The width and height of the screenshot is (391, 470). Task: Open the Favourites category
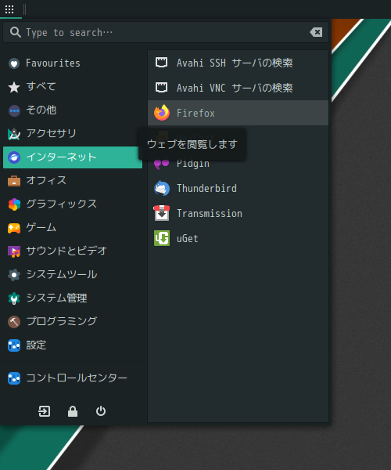pyautogui.click(x=73, y=63)
